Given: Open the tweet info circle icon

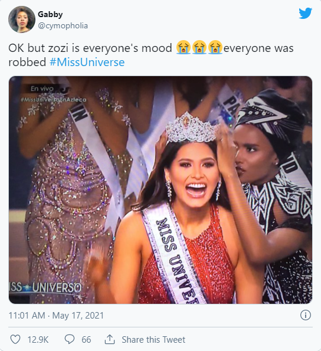Looking at the screenshot, I should [x=305, y=315].
